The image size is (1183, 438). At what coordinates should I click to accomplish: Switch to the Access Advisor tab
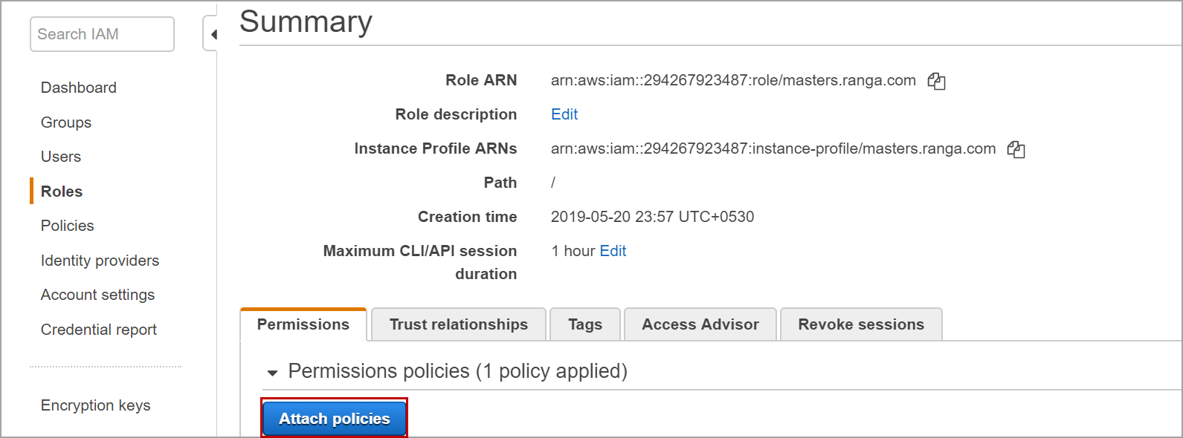click(700, 324)
